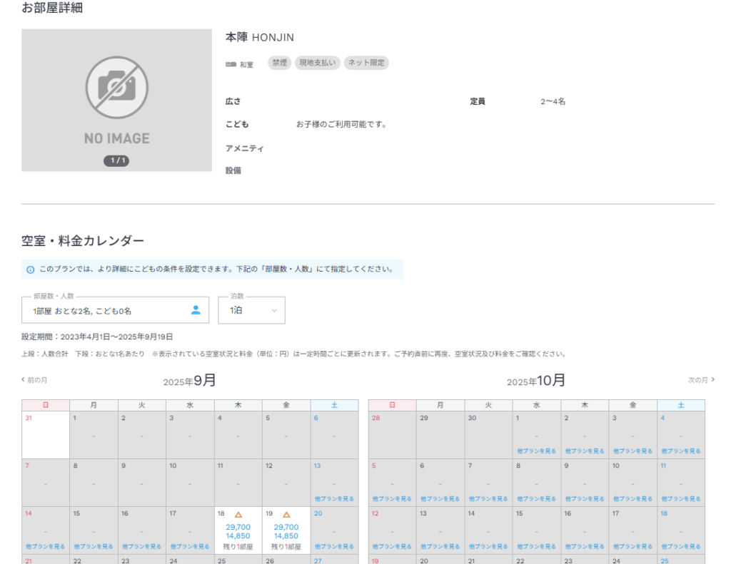Click 他プランを見る on October 1
The image size is (731, 564).
[536, 451]
